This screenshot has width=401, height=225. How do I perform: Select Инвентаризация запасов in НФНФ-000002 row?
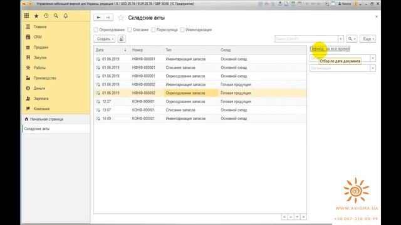point(185,84)
